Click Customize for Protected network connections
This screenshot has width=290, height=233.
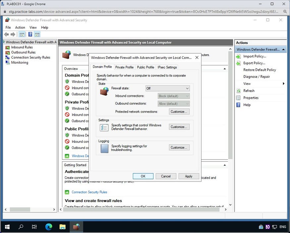(x=179, y=112)
